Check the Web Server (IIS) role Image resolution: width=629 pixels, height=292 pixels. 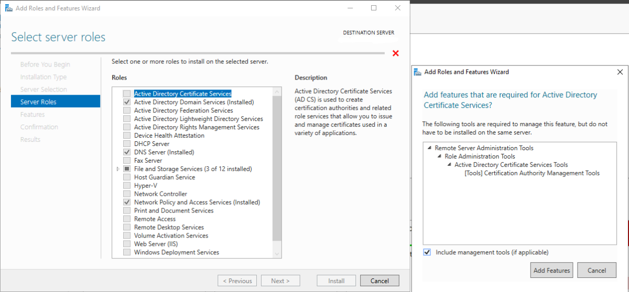tap(127, 244)
